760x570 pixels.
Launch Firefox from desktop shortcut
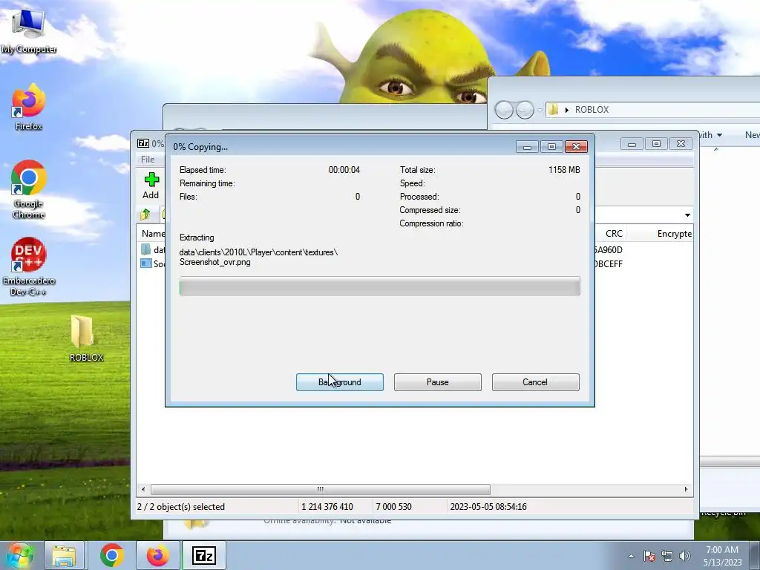coord(28,107)
